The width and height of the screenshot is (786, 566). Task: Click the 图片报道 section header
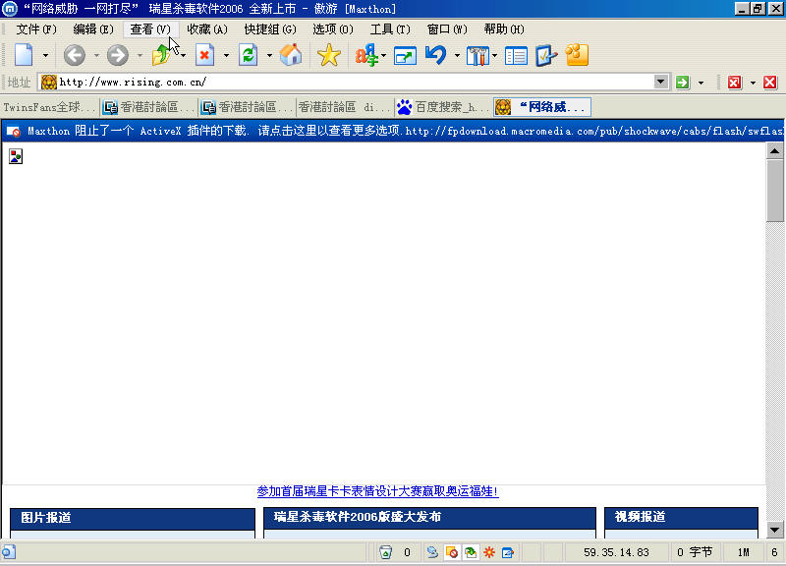click(x=133, y=519)
